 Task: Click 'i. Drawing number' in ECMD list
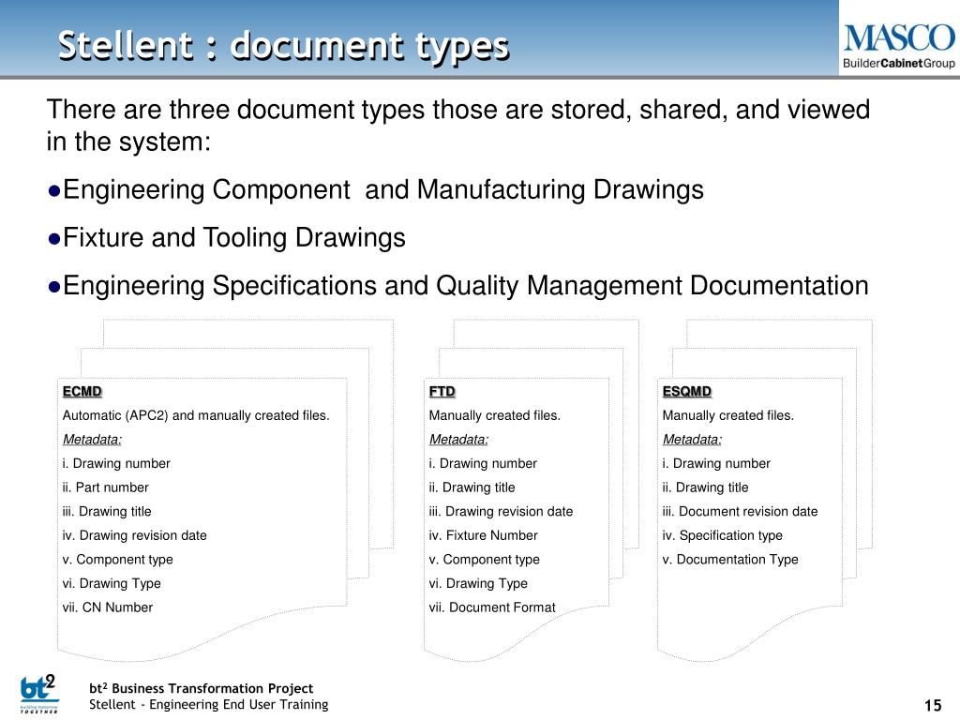(116, 463)
